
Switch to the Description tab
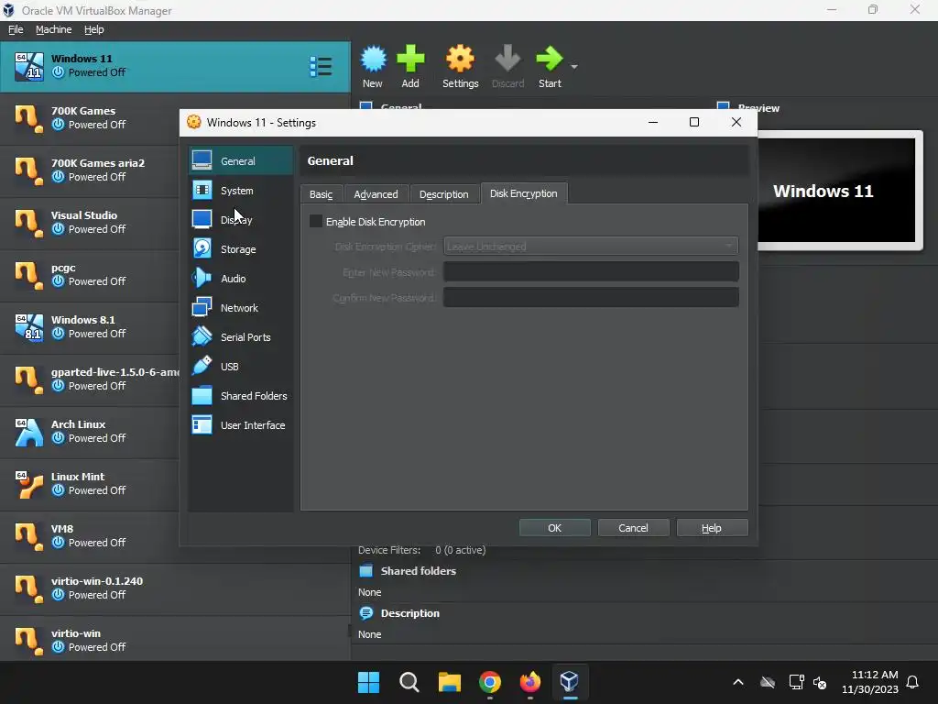[444, 194]
